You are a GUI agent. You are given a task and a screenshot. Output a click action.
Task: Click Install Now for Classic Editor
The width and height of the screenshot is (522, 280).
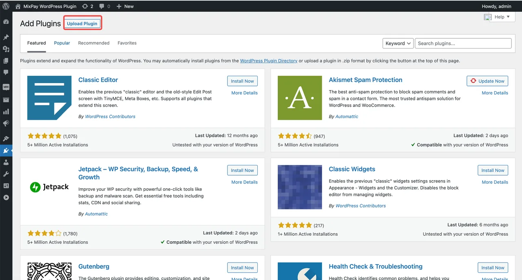point(242,81)
